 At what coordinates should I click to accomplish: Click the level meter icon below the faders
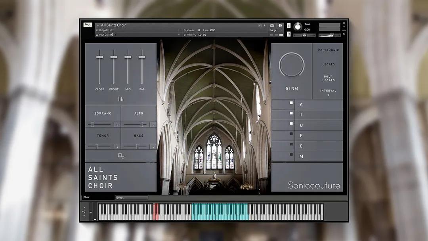[x=121, y=98]
